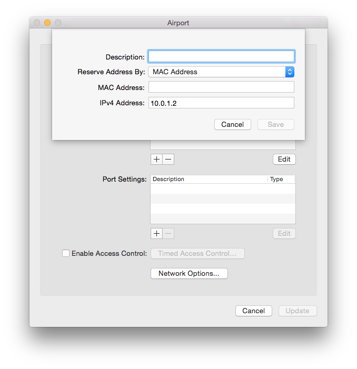Click the Timed Access Control… button
357x369 pixels.
pyautogui.click(x=197, y=253)
